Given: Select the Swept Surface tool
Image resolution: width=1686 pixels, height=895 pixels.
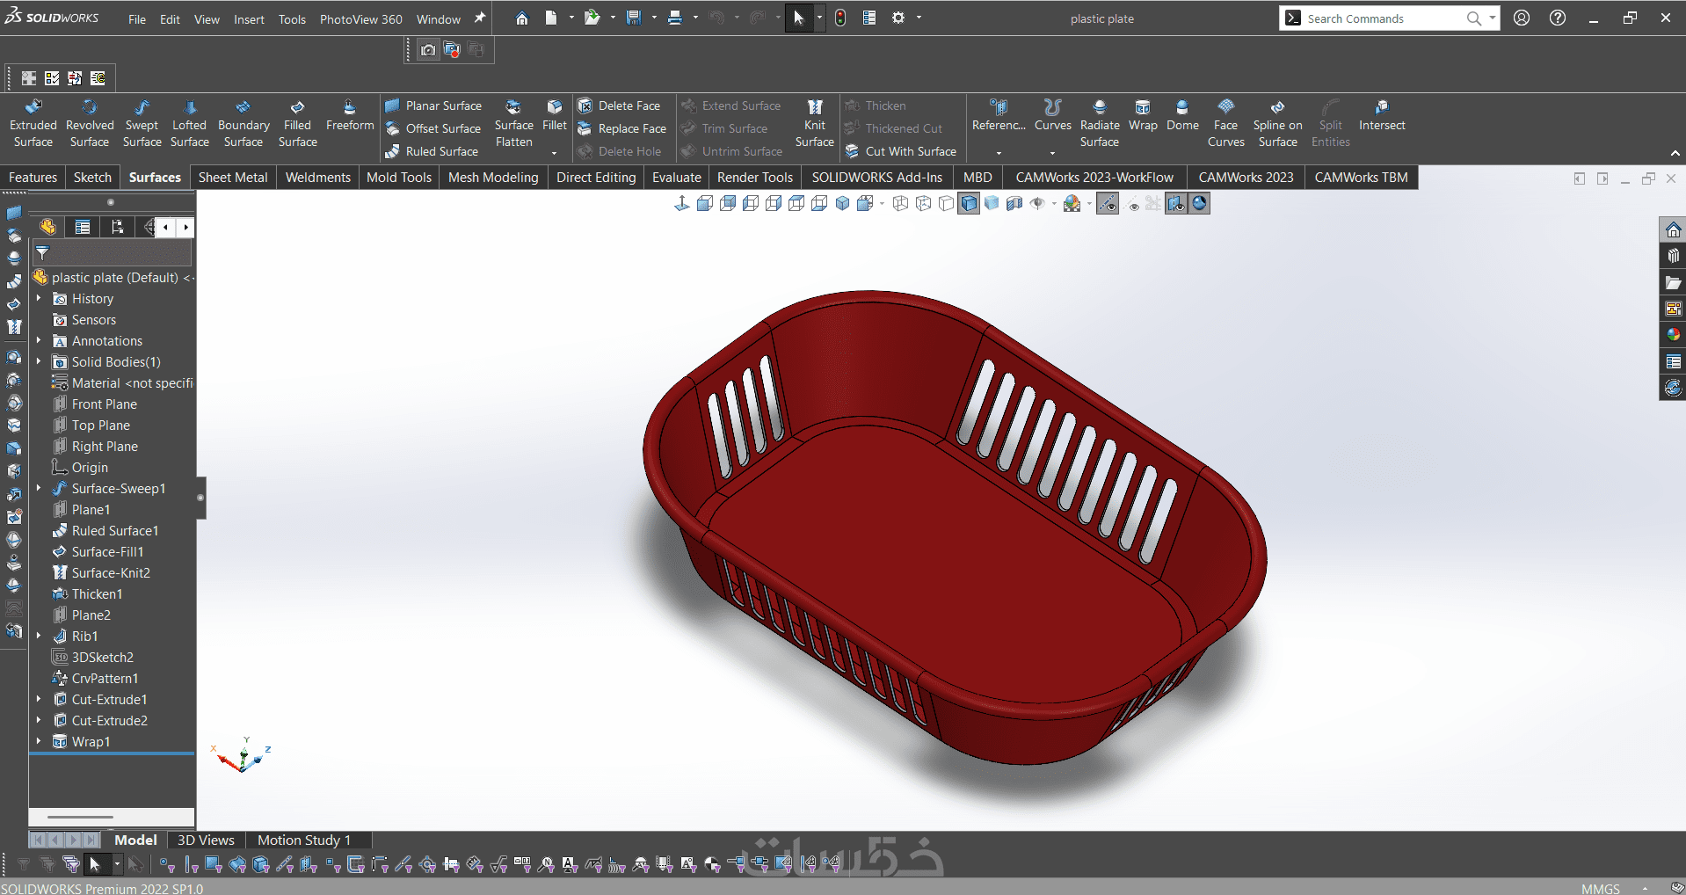Looking at the screenshot, I should click(x=142, y=123).
